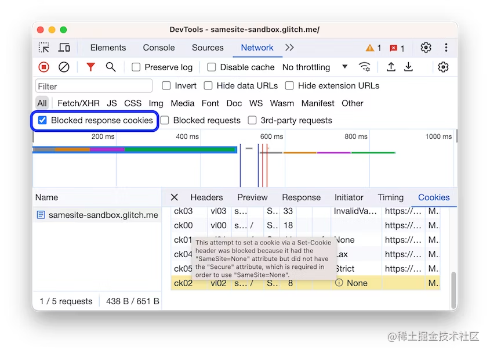Filter by WS requests
Image resolution: width=490 pixels, height=353 pixels.
256,103
